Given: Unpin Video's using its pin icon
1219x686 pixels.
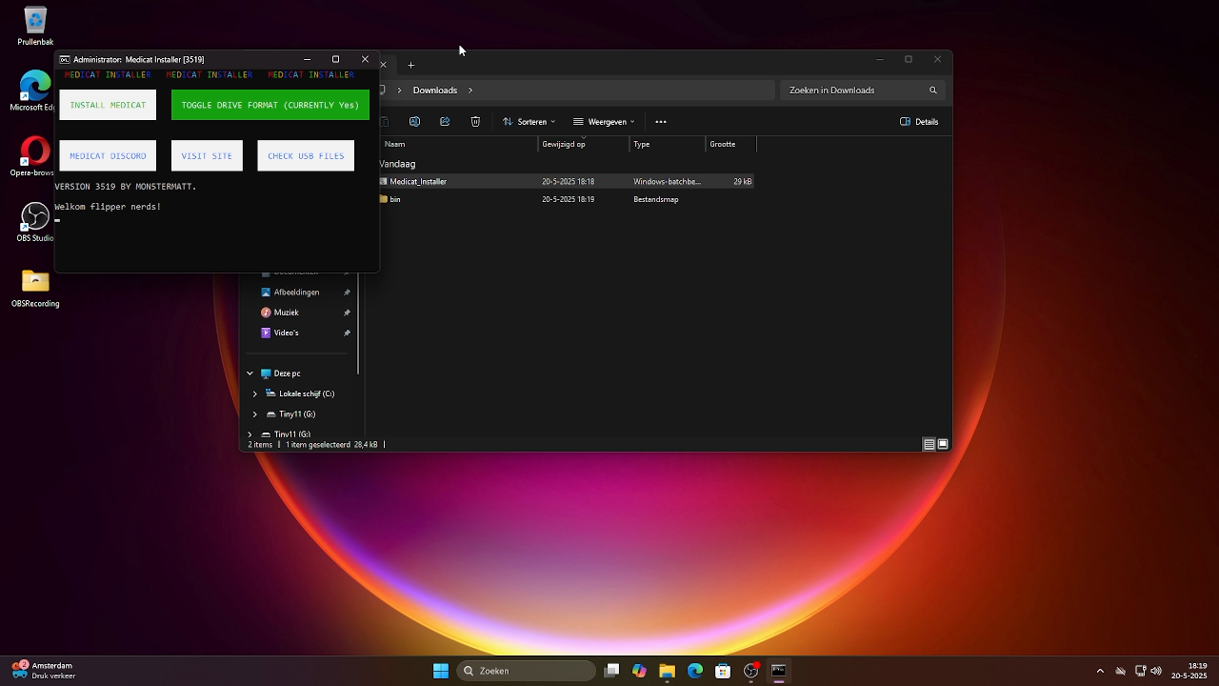Looking at the screenshot, I should coord(347,333).
